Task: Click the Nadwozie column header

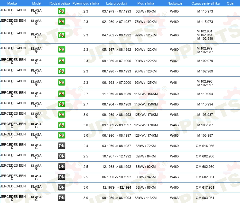Action: coord(174,3)
